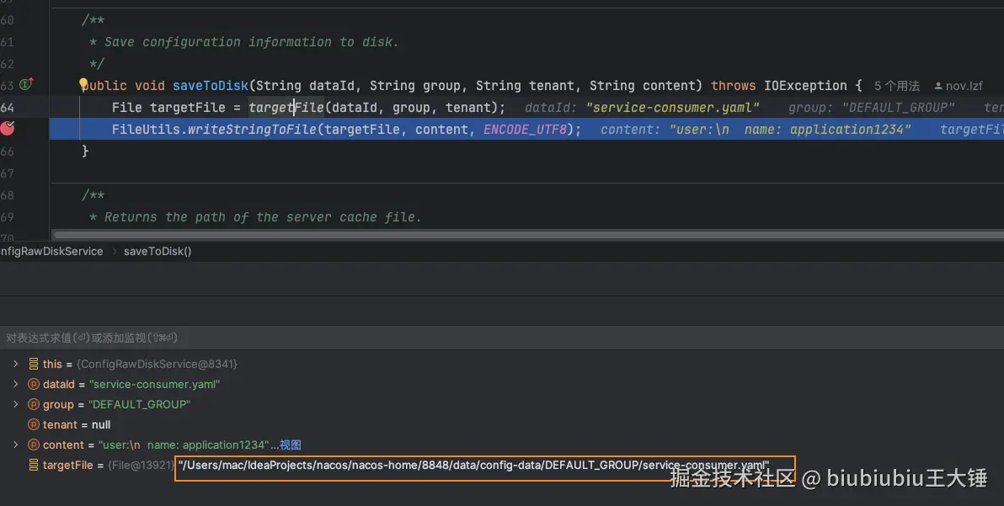1004x506 pixels.
Task: Click the saveToDisk() breadcrumb
Action: 158,252
